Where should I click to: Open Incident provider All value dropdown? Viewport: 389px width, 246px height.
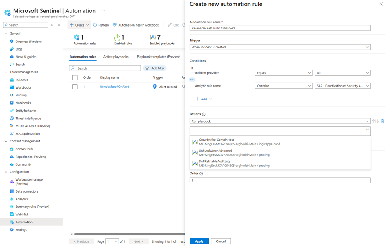[343, 73]
